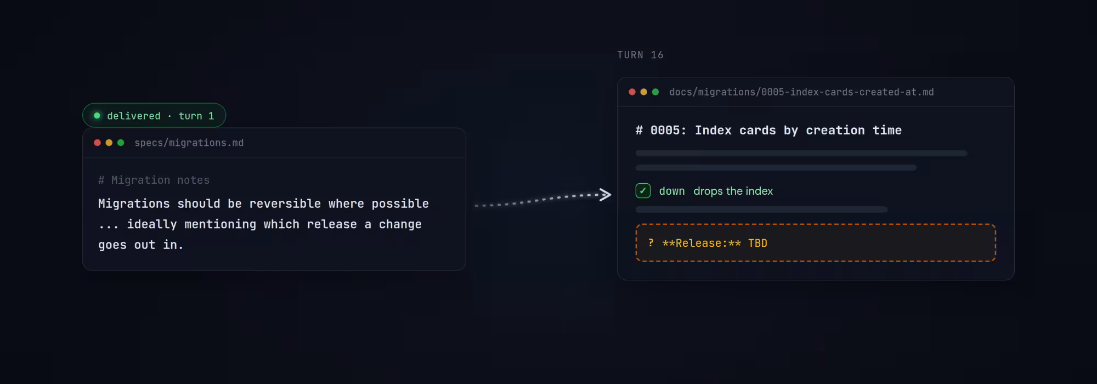Click the orange question mark before Release
1097x384 pixels.
pos(651,242)
